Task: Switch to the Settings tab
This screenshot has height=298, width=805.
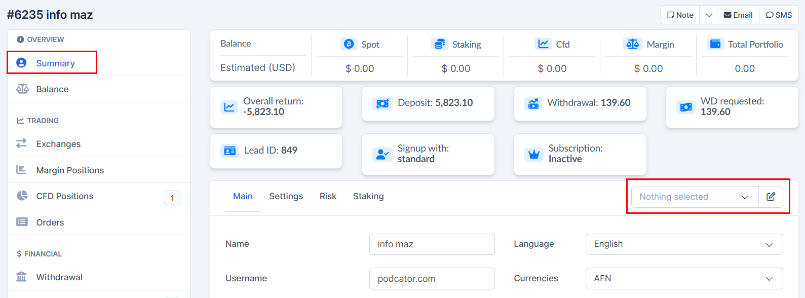Action: click(286, 196)
